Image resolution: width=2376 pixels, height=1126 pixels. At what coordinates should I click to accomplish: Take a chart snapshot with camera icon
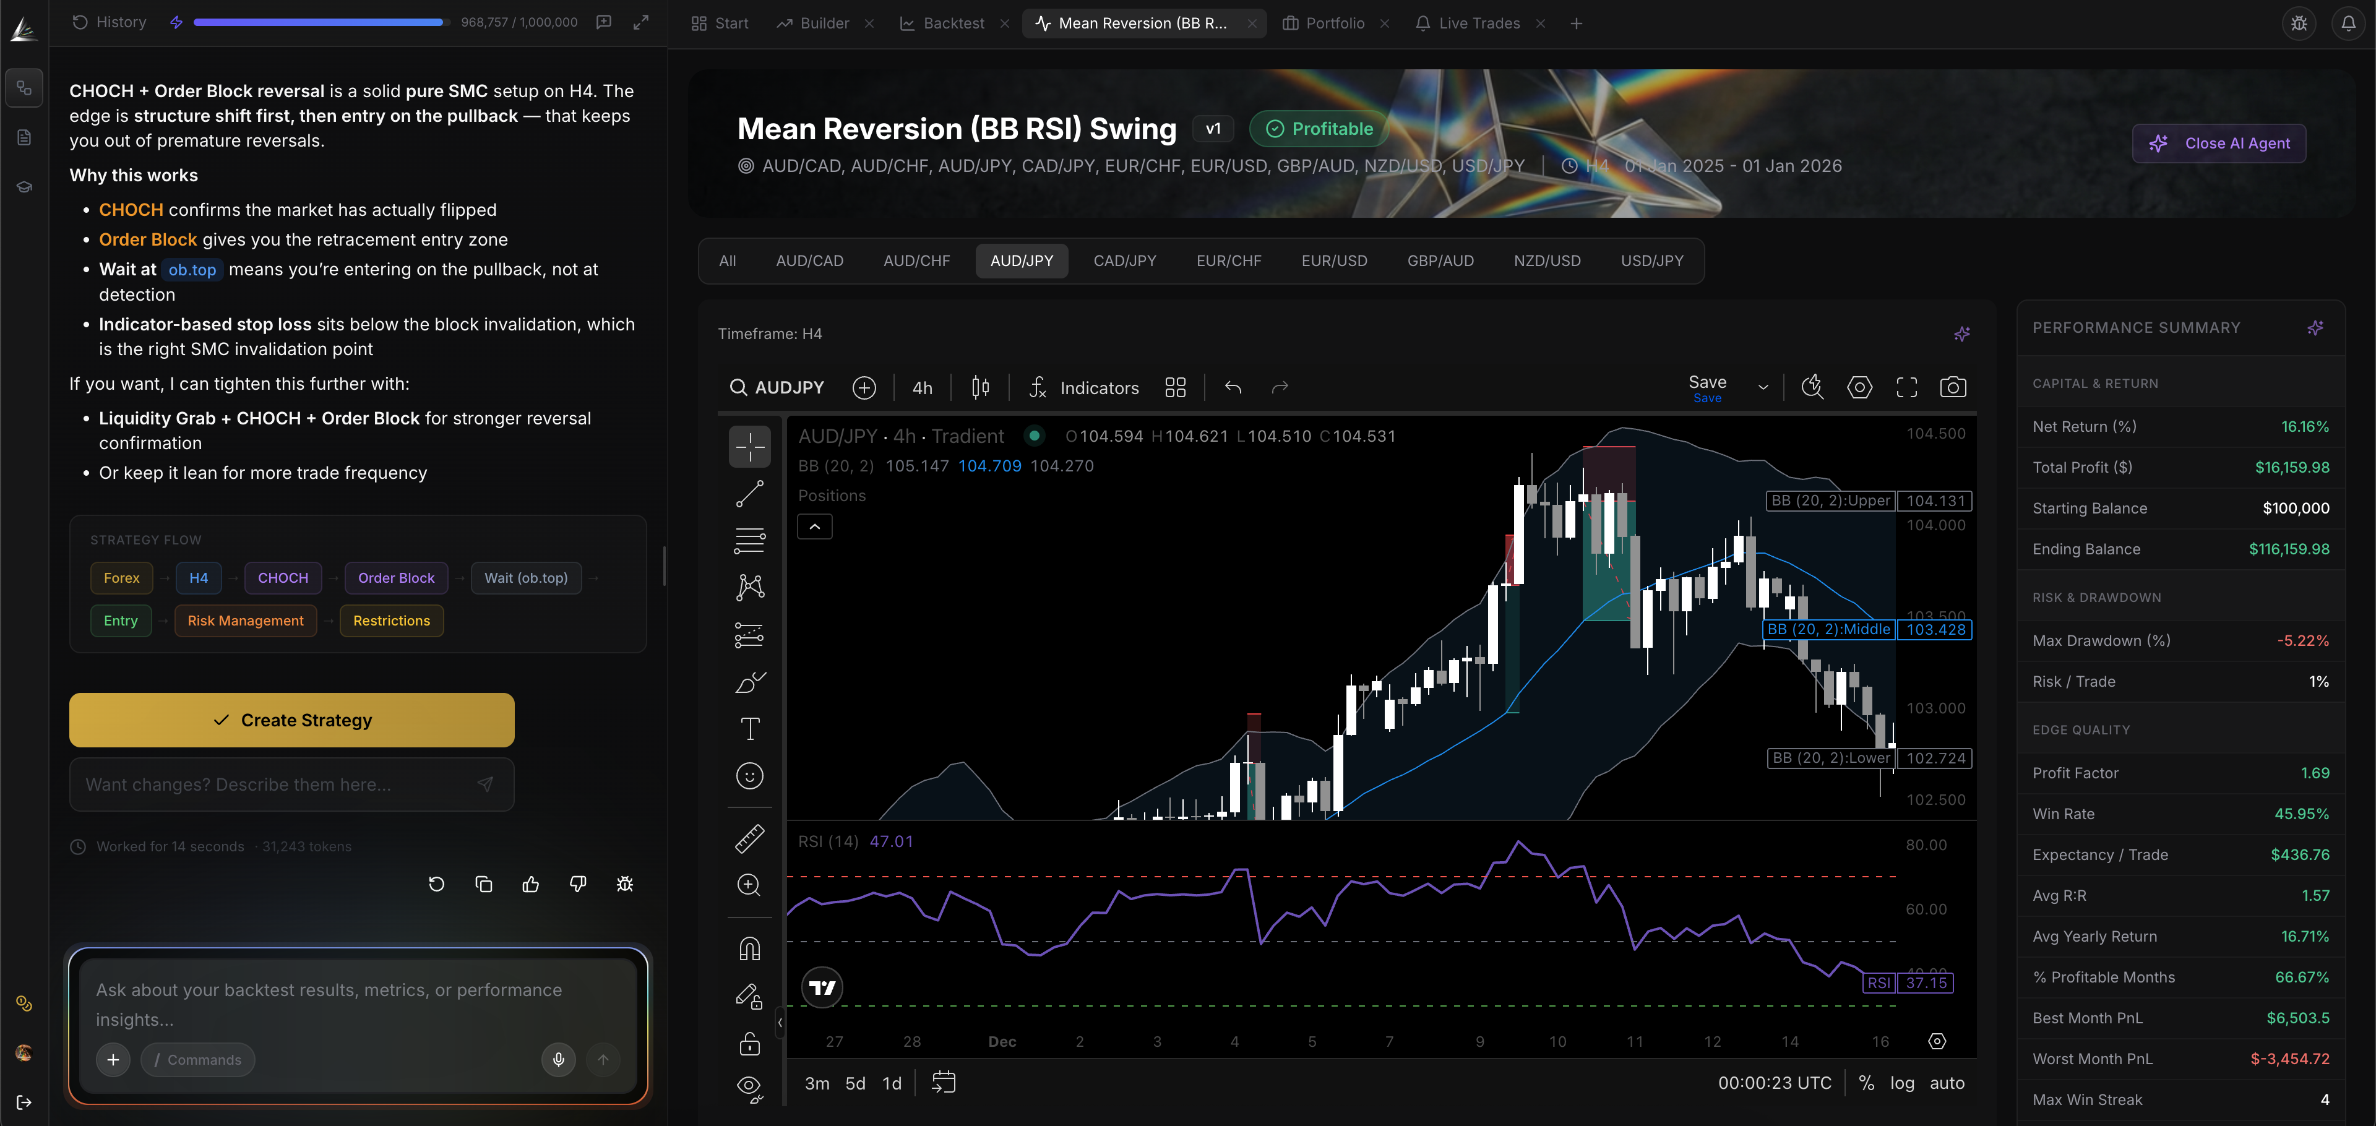click(x=1953, y=387)
